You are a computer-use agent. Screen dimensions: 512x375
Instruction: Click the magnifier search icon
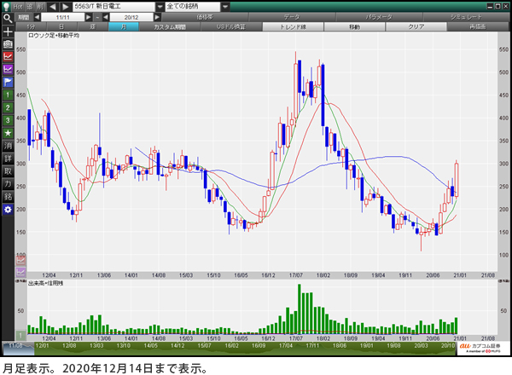coord(8,19)
